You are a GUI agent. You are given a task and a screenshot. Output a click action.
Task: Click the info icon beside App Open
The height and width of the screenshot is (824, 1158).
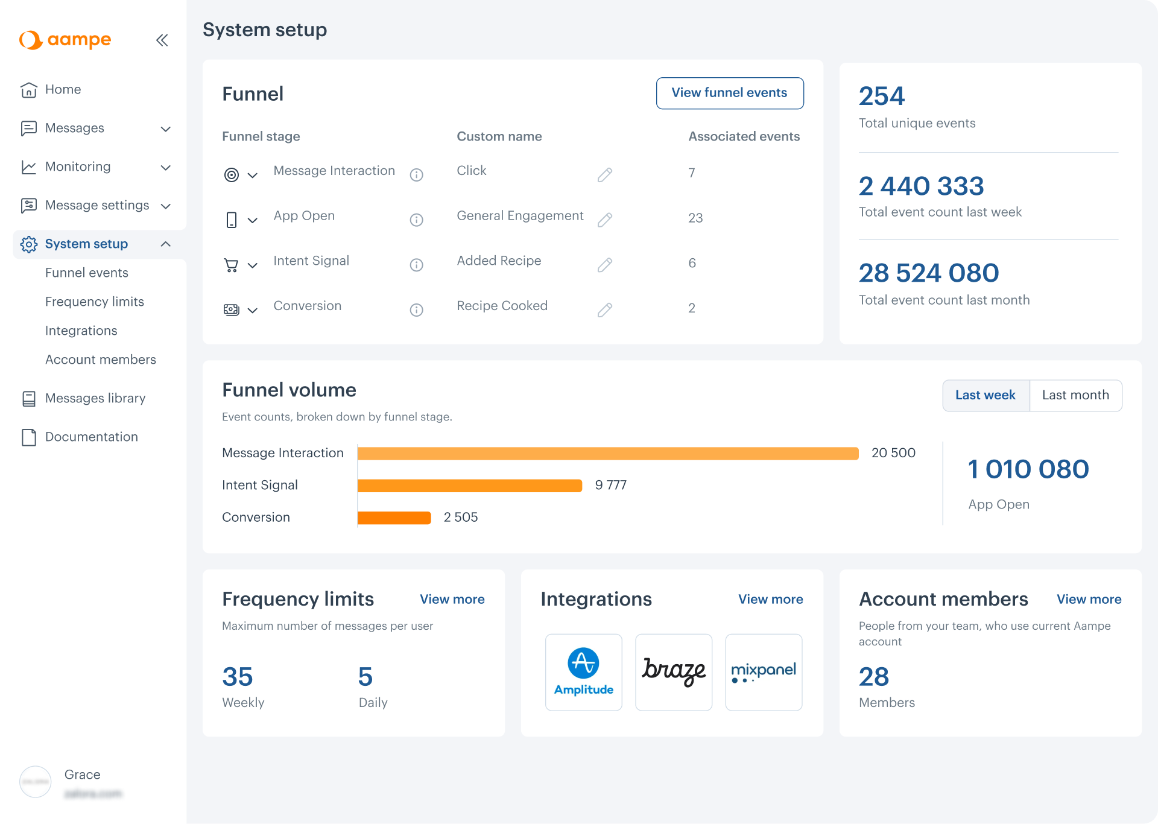point(416,220)
